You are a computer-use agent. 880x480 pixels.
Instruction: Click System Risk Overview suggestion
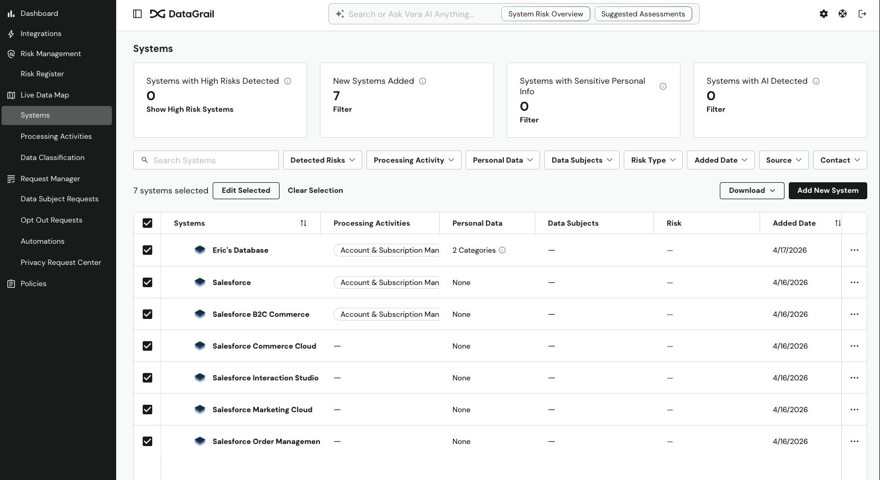coord(546,14)
